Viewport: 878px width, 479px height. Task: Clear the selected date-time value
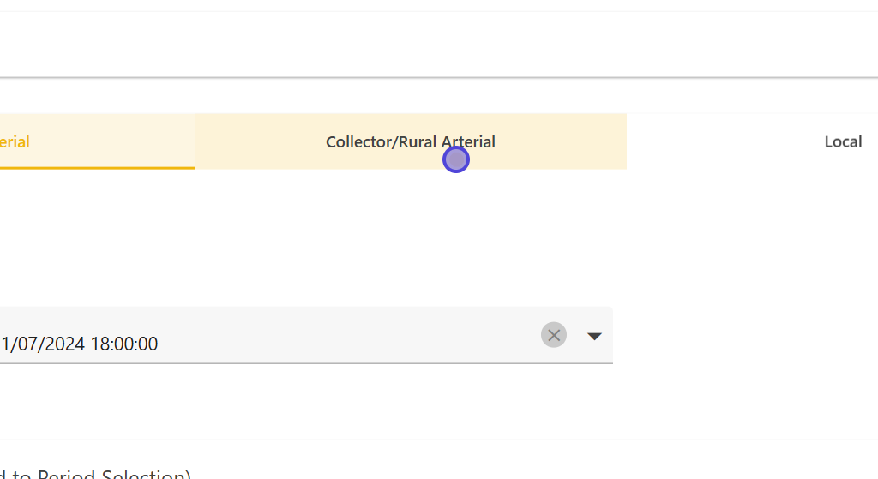[554, 335]
